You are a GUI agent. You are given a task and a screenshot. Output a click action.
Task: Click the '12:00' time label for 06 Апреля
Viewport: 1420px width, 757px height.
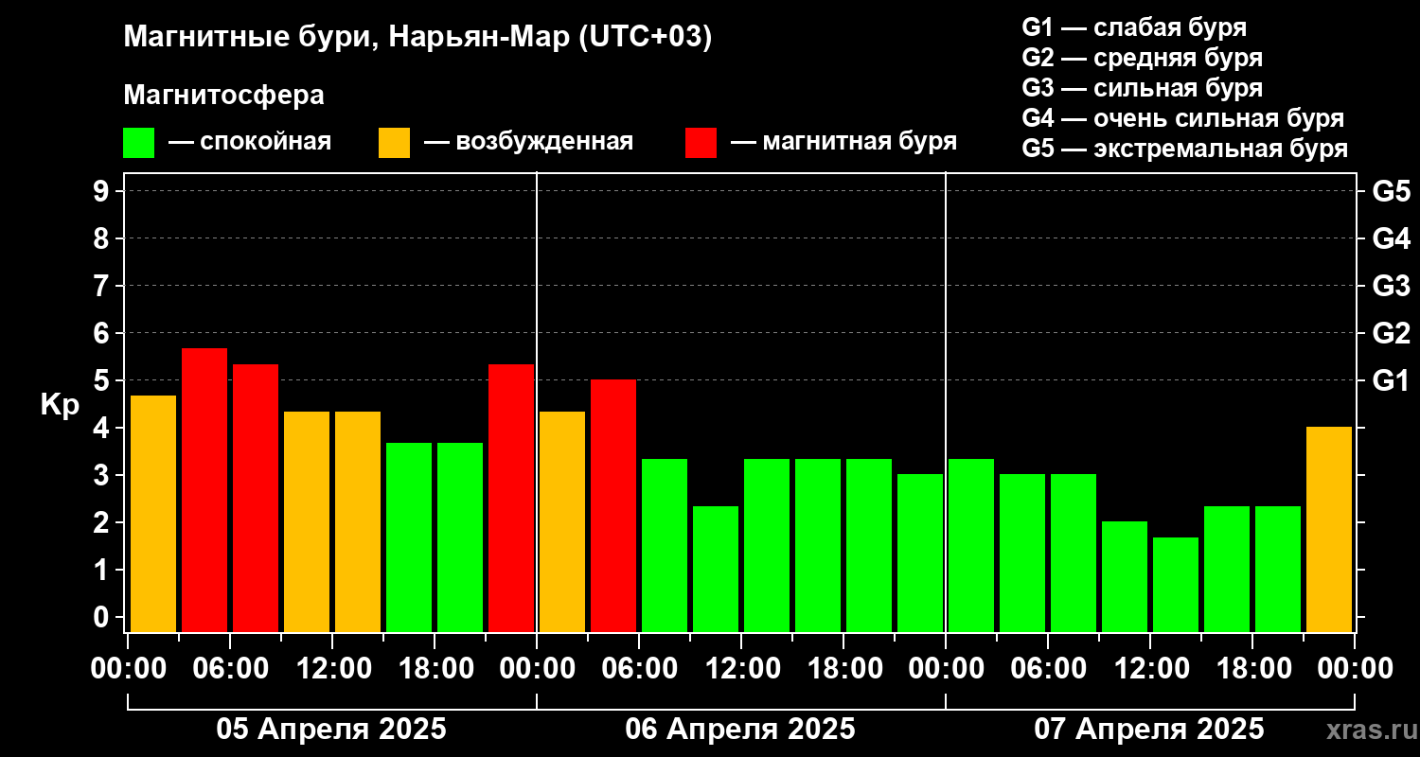point(741,669)
